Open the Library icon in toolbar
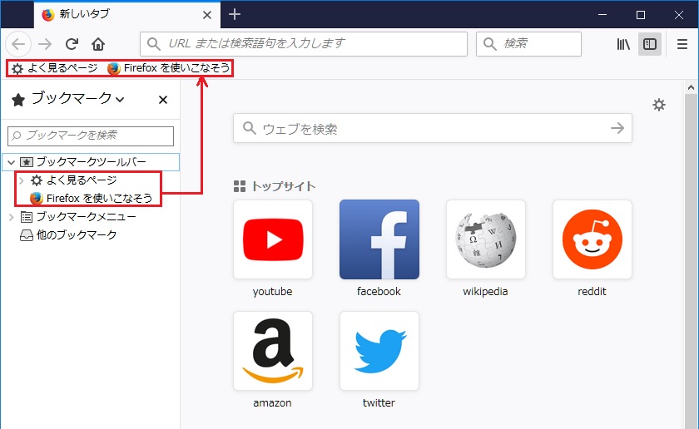The height and width of the screenshot is (429, 699). (623, 44)
